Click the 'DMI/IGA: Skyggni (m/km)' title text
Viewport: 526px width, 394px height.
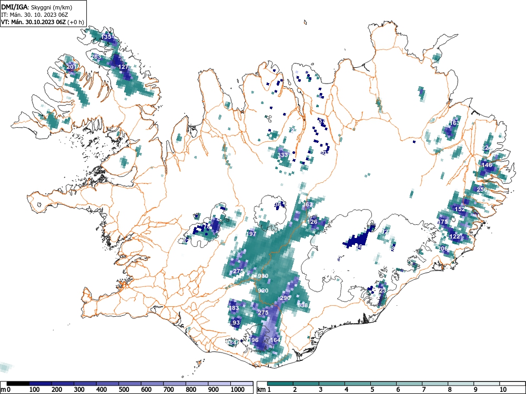[37, 7]
